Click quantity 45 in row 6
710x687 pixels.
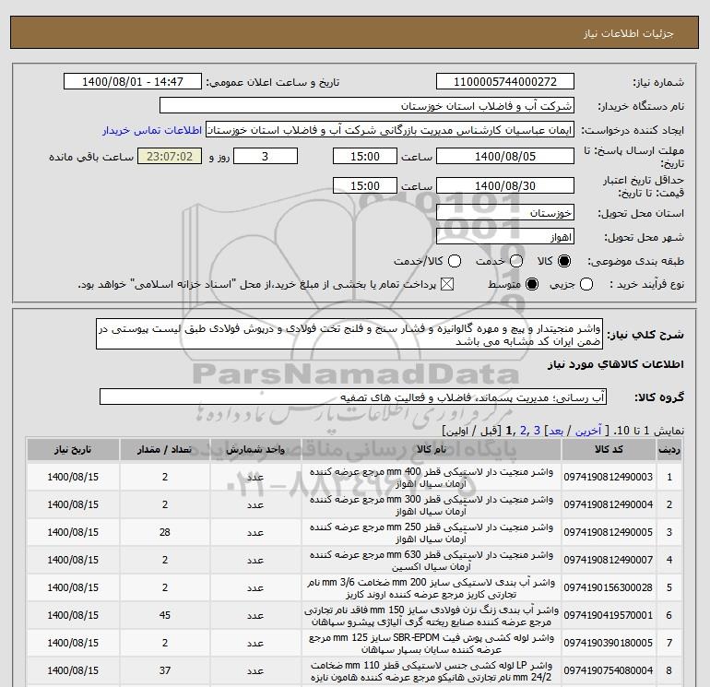165,615
